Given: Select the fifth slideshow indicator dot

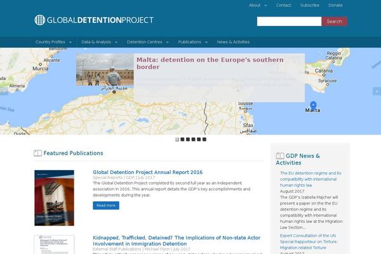Looking at the screenshot, I should (x=199, y=139).
